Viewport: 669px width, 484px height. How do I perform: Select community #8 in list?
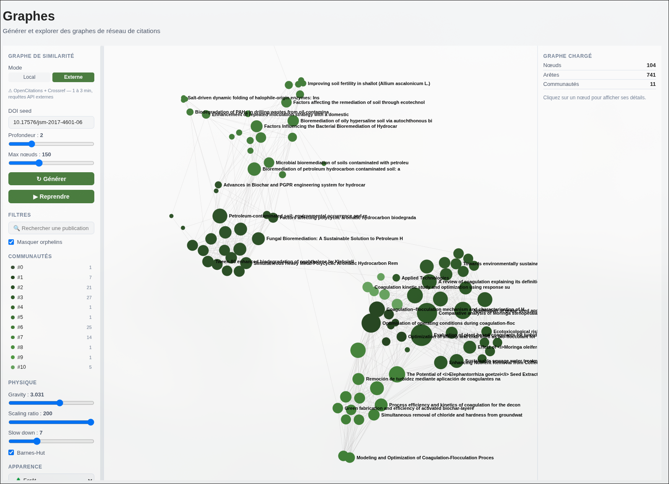point(51,347)
